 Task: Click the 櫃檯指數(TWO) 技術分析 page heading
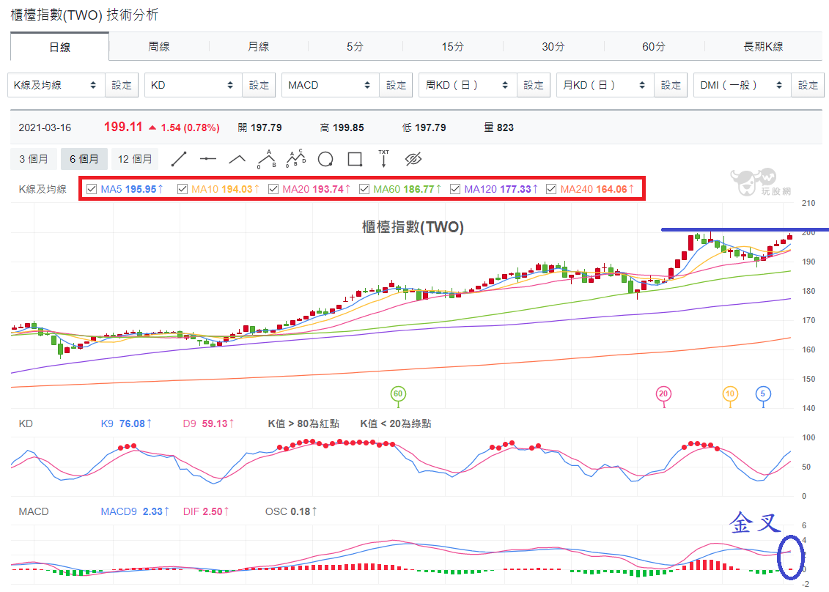(x=84, y=15)
